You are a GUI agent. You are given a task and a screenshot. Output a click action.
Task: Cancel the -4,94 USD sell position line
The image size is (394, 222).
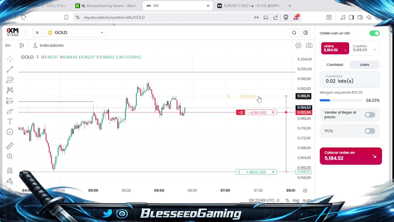273,112
